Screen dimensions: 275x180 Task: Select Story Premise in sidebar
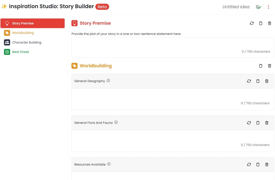coord(32,23)
